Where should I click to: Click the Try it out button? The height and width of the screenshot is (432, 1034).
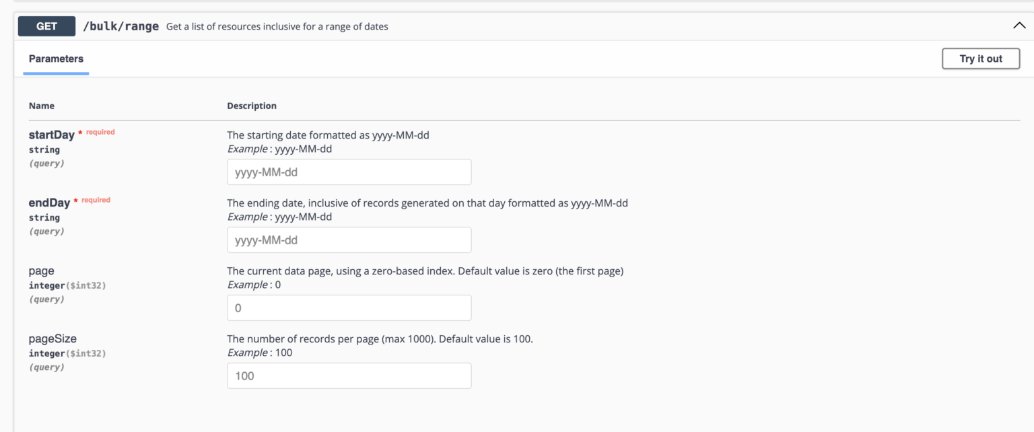click(x=981, y=59)
